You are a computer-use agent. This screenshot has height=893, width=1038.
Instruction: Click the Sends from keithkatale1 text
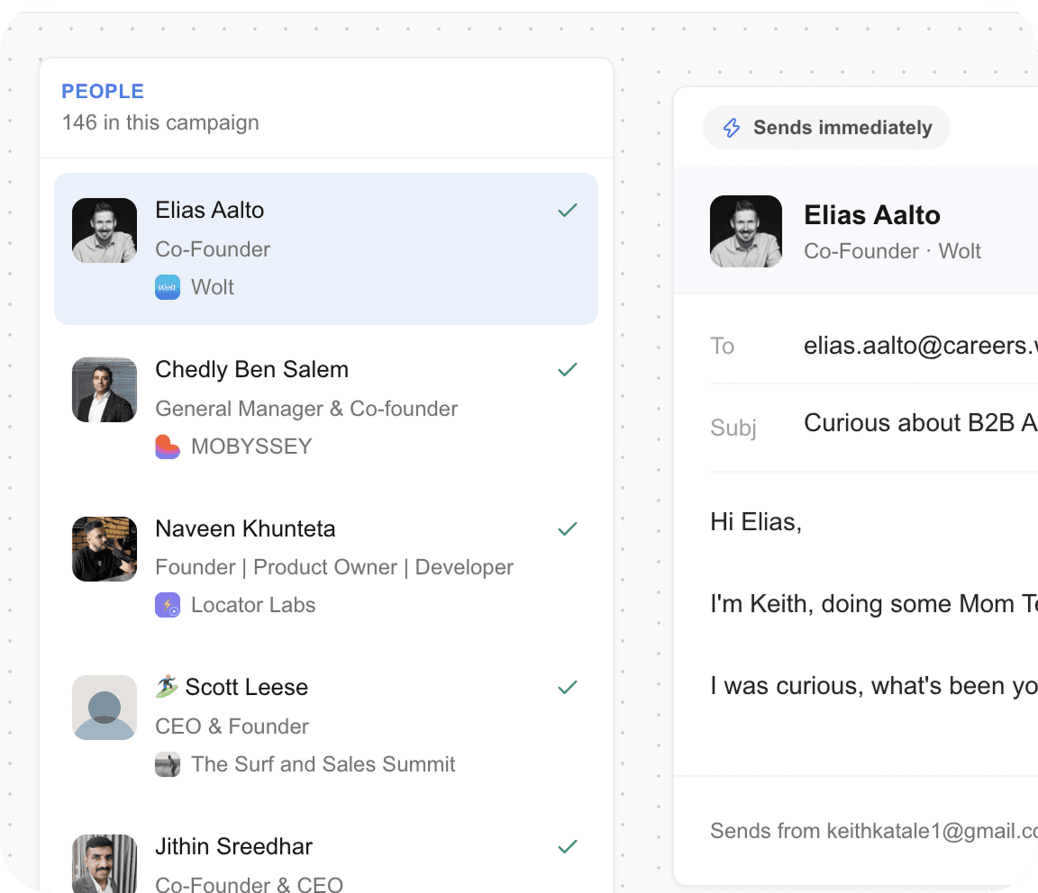[874, 831]
